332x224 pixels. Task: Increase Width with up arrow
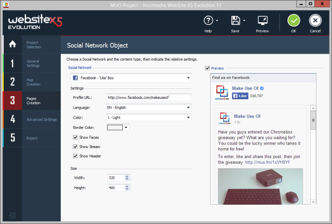coord(127,176)
